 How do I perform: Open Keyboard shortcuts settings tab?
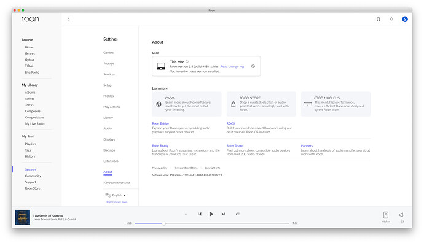pos(117,183)
